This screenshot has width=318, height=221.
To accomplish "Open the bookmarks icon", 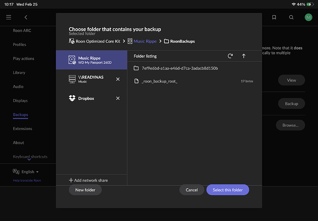I will 274,17.
